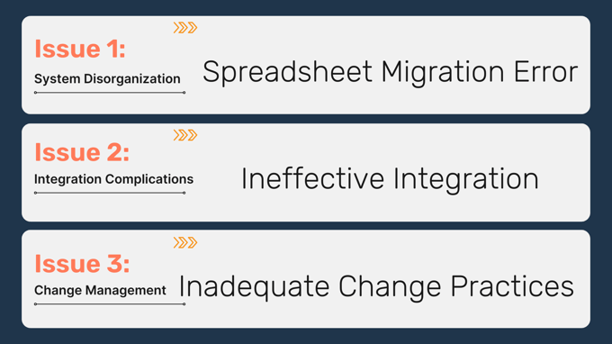Click the word "Integration" in large middle text
Image resolution: width=612 pixels, height=344 pixels.
466,179
